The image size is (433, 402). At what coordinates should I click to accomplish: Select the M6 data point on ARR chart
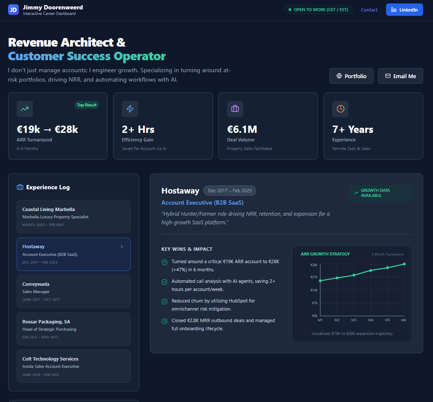[x=404, y=264]
